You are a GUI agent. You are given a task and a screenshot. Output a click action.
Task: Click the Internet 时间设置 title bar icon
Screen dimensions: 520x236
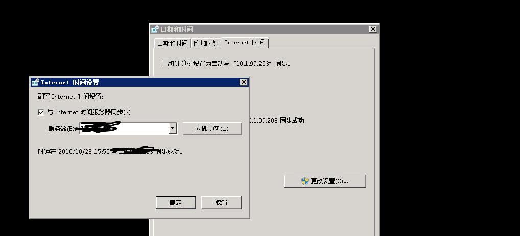point(35,82)
